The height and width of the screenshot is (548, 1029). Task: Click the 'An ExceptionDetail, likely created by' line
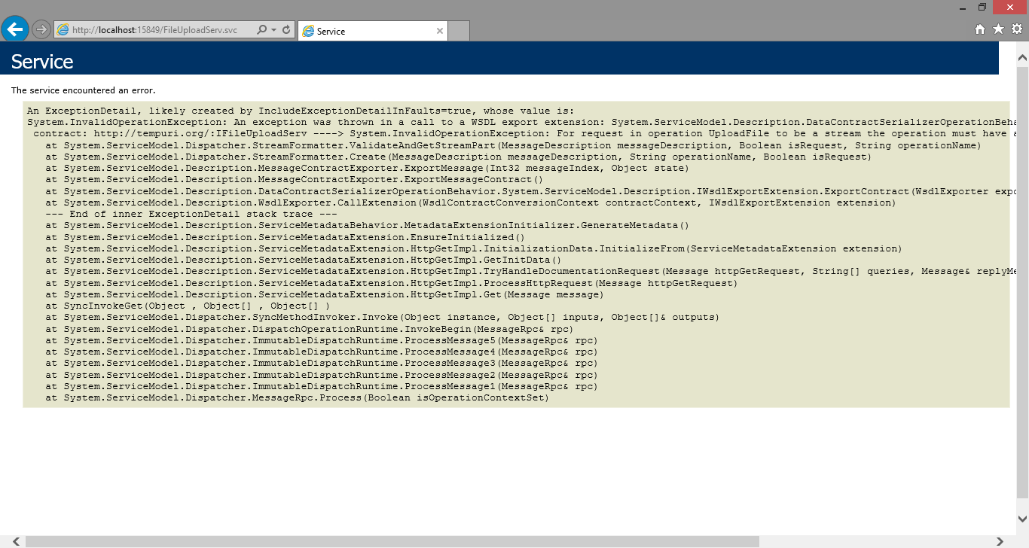tap(301, 111)
